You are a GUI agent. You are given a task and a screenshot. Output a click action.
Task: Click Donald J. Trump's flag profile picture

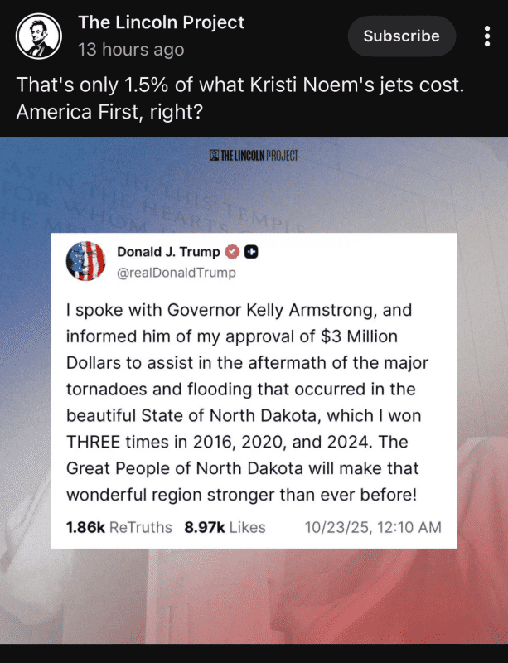(86, 262)
